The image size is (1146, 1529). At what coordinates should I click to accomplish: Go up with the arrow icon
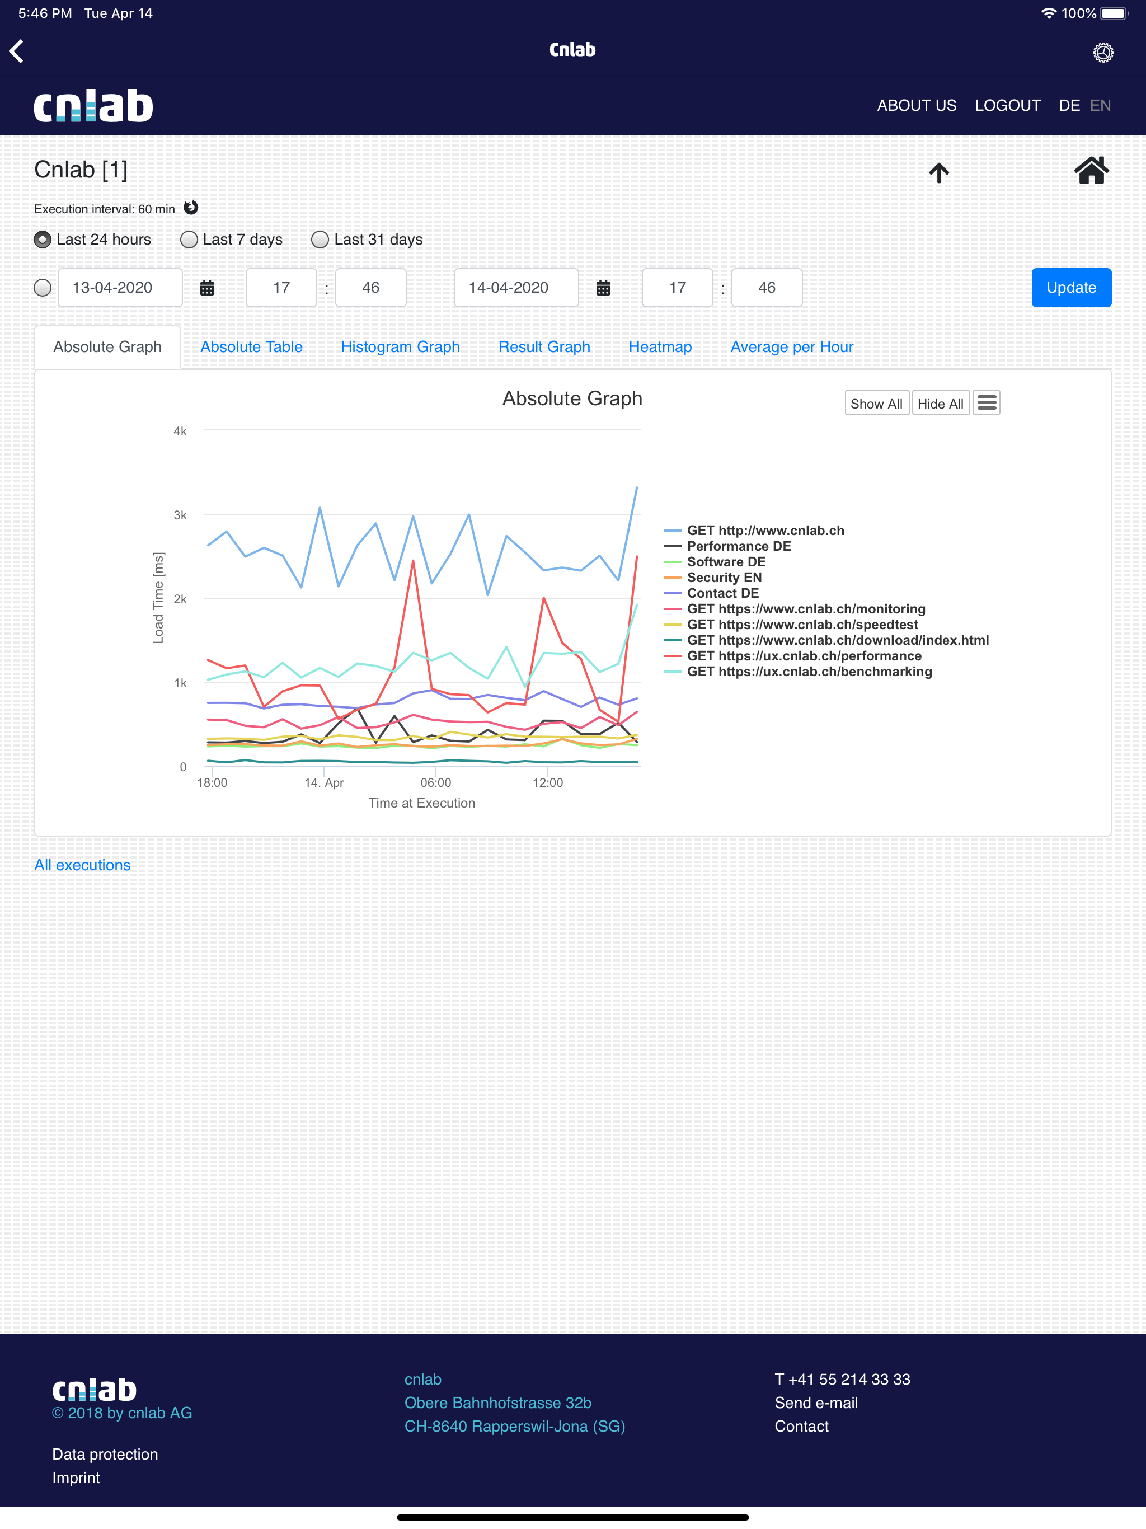pyautogui.click(x=938, y=172)
